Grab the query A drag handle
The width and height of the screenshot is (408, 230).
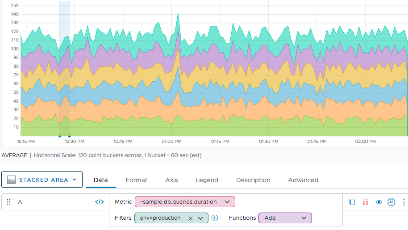(8, 202)
